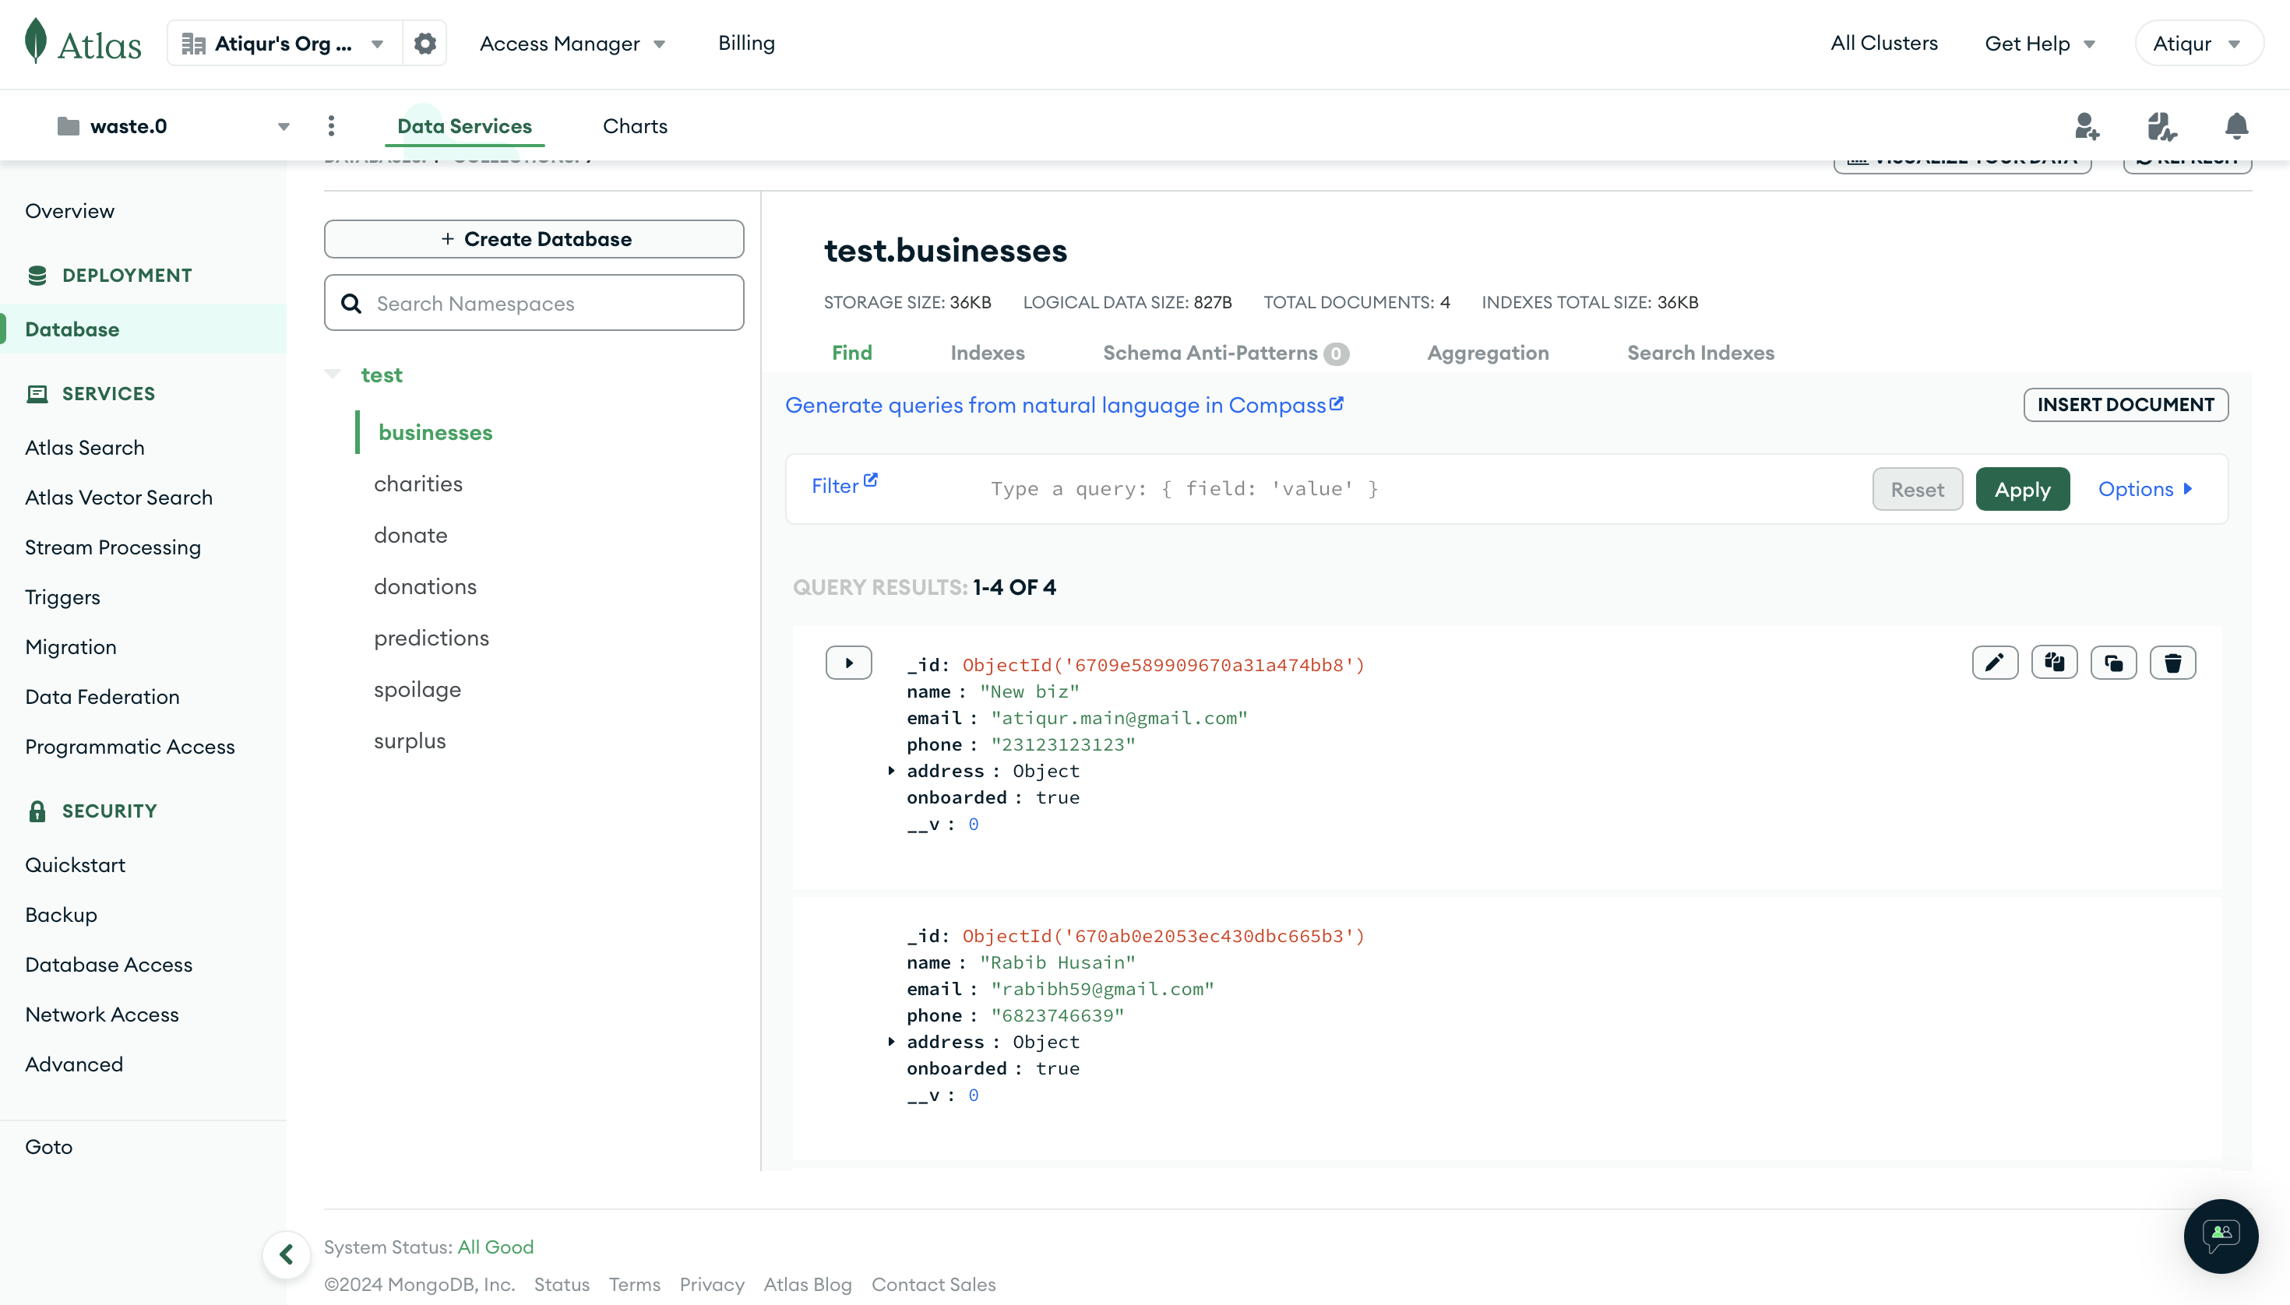Click the search magnifier in Namespaces box
This screenshot has height=1305, width=2290.
pos(351,303)
